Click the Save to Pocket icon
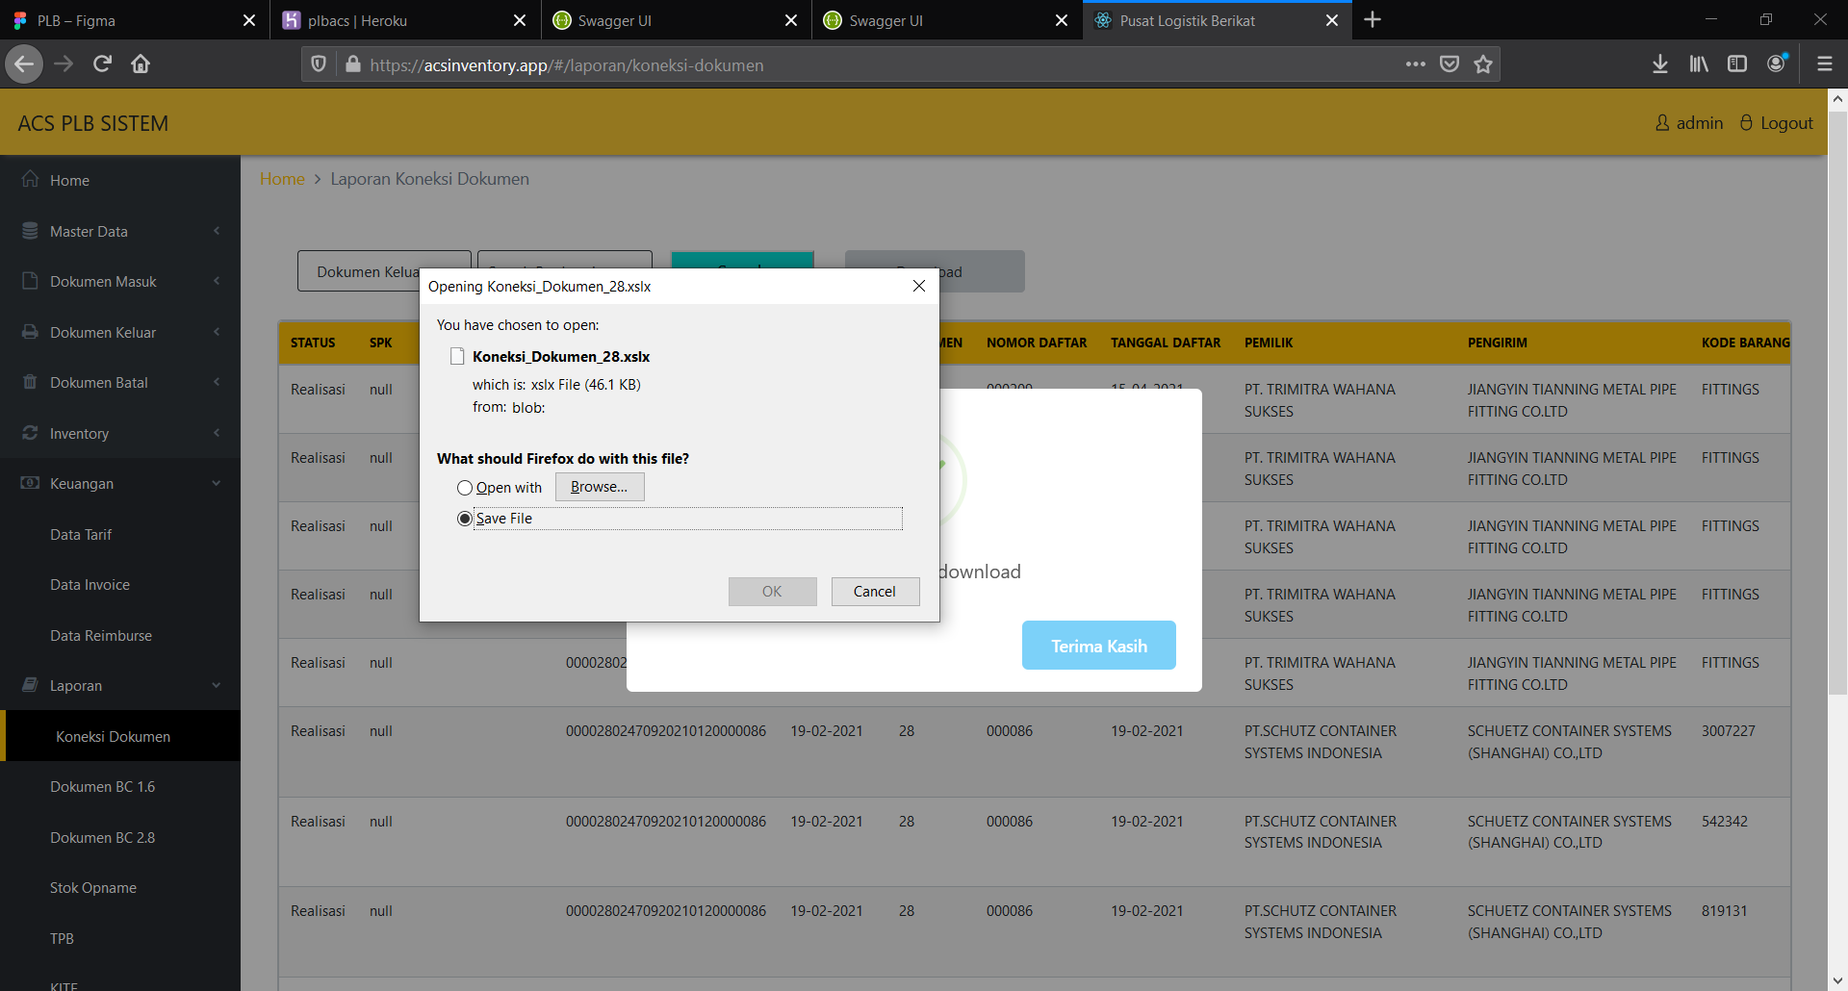 pyautogui.click(x=1450, y=64)
